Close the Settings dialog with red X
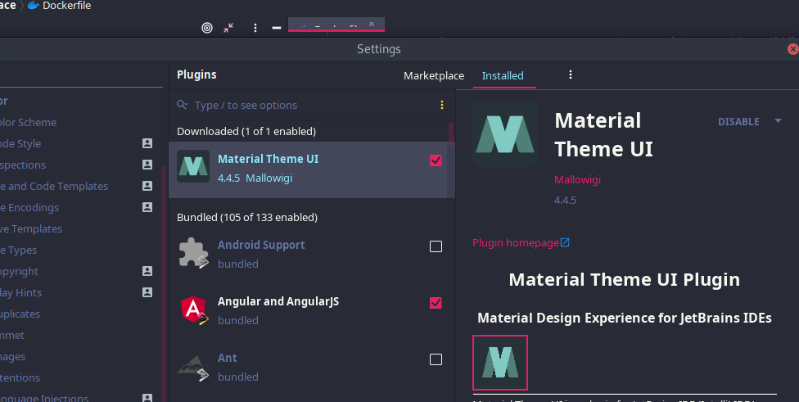The width and height of the screenshot is (799, 402). click(x=793, y=49)
